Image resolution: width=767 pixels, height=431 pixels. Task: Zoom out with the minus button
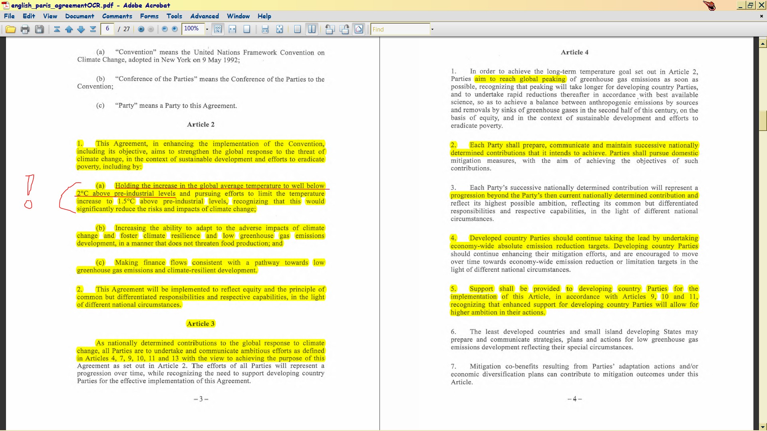[x=165, y=29]
